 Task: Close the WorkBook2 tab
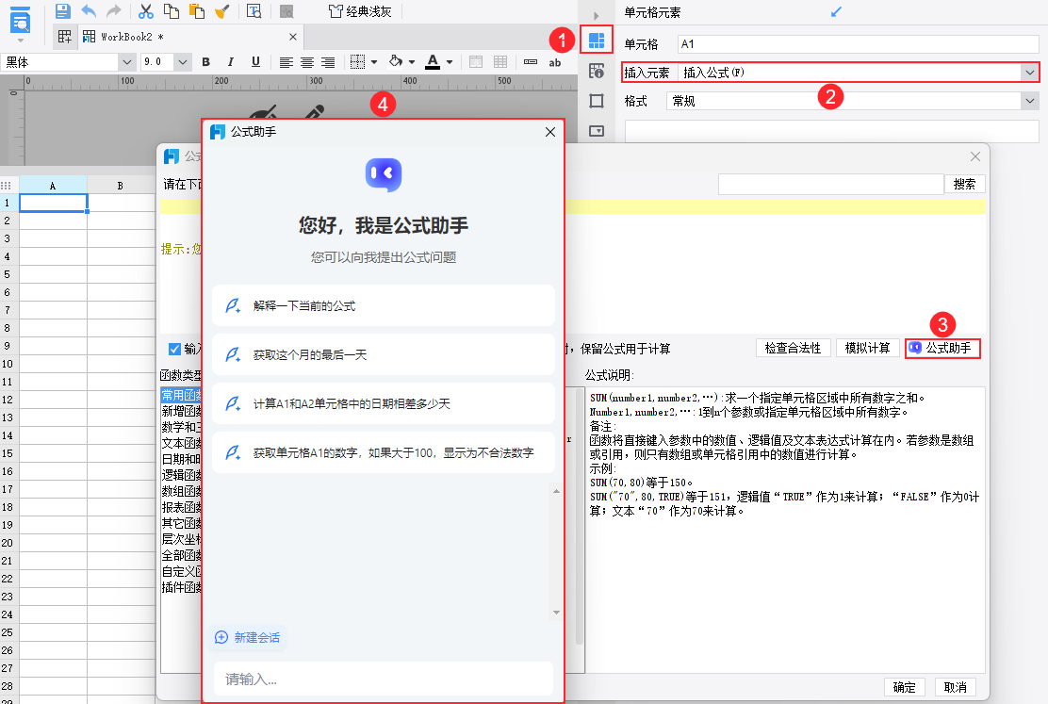point(293,37)
